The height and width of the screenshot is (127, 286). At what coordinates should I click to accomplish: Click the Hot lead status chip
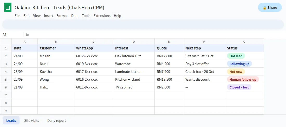coord(236,56)
